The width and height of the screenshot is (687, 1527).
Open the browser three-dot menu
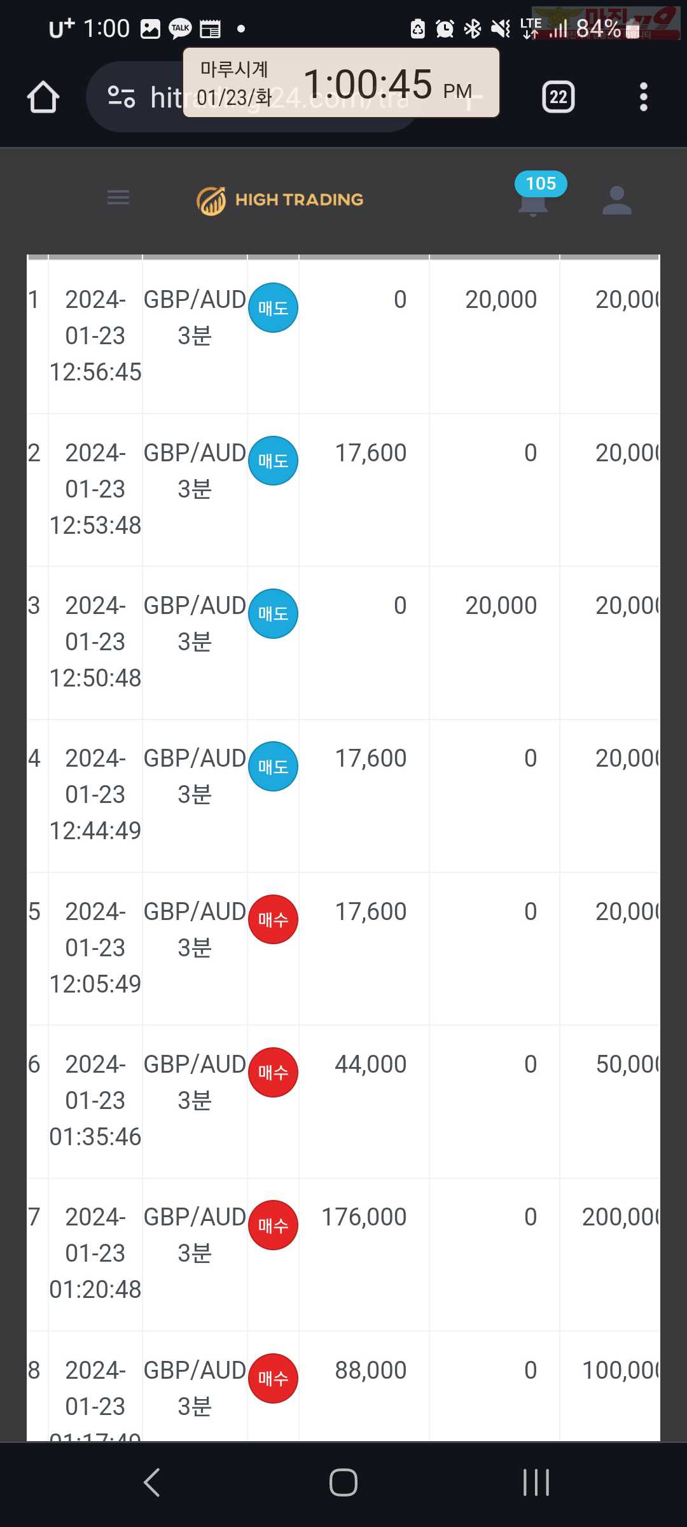643,97
